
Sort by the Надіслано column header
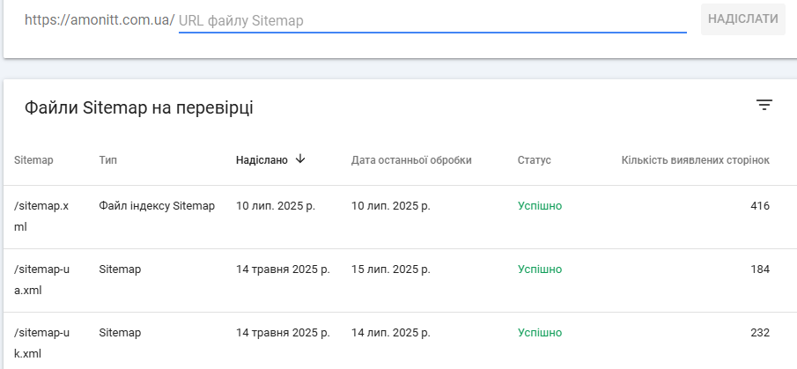click(x=262, y=160)
